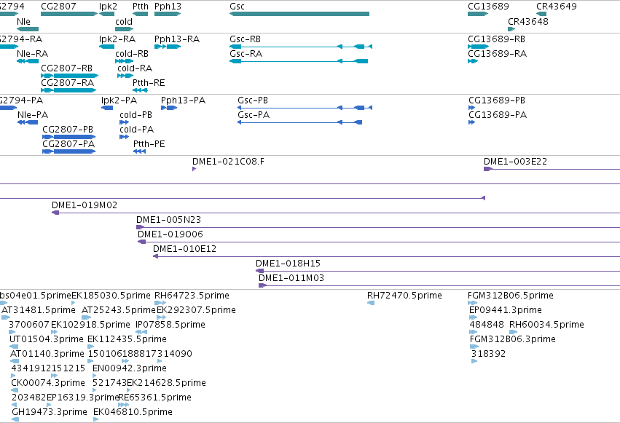Click the CR43649 gene label
Image resolution: width=620 pixels, height=423 pixels.
pos(557,7)
